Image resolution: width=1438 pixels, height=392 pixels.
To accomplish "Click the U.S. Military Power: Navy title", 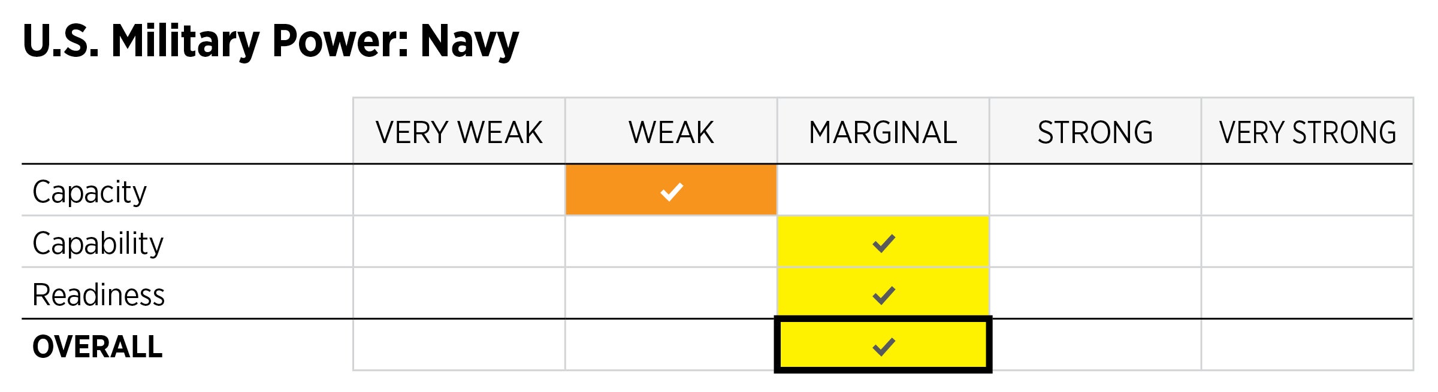I will pos(271,41).
